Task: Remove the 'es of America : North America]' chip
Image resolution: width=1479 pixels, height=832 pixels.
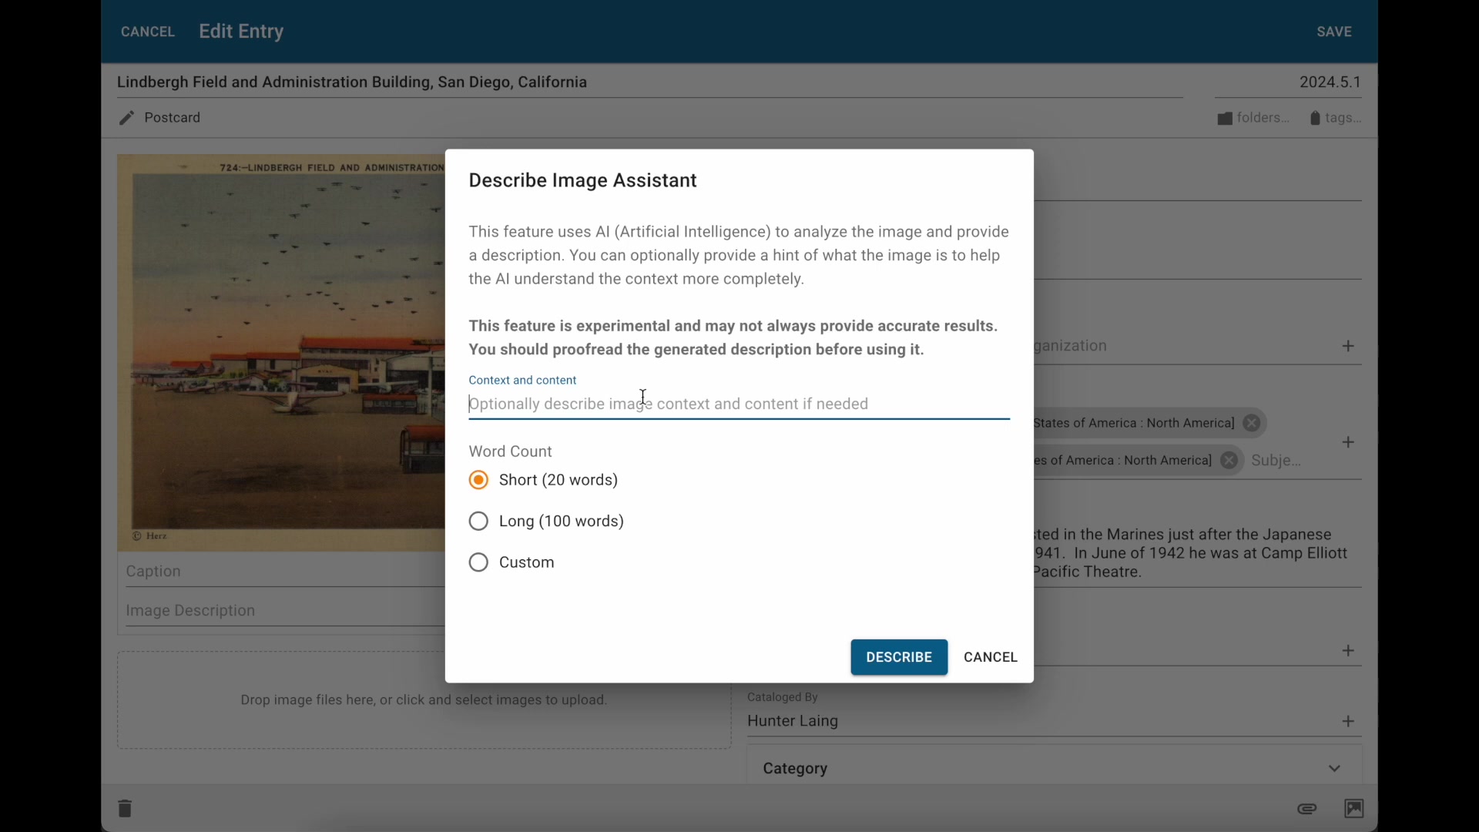Action: 1229,461
